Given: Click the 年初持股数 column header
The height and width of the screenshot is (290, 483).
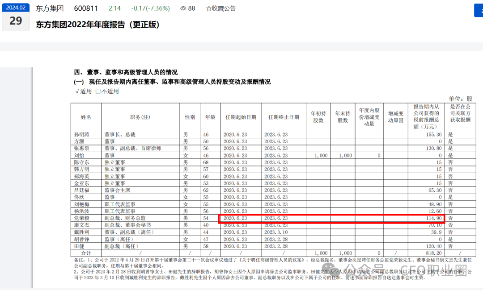Looking at the screenshot, I should tap(318, 117).
